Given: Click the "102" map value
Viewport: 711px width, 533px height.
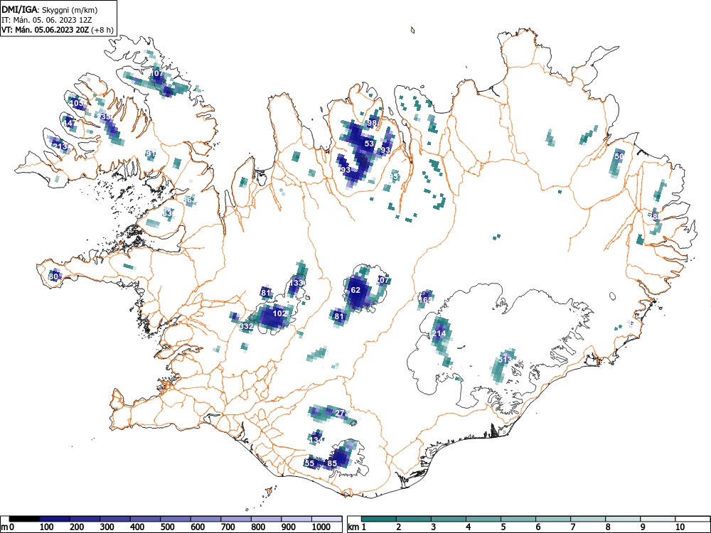Looking at the screenshot, I should point(279,313).
